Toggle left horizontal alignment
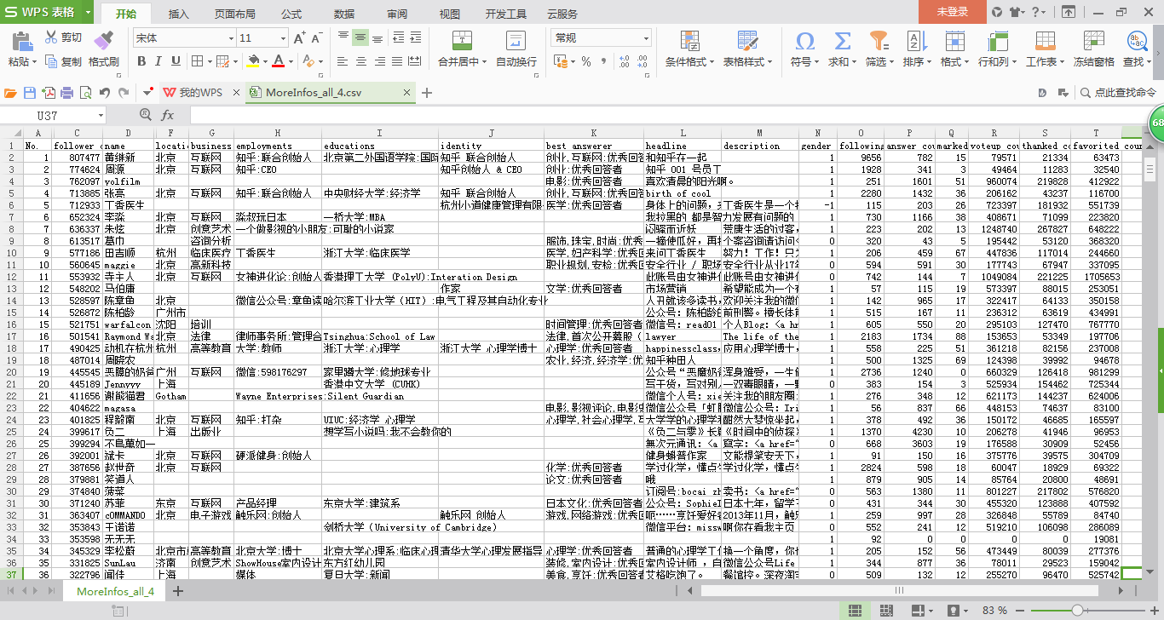The image size is (1164, 620). tap(343, 61)
